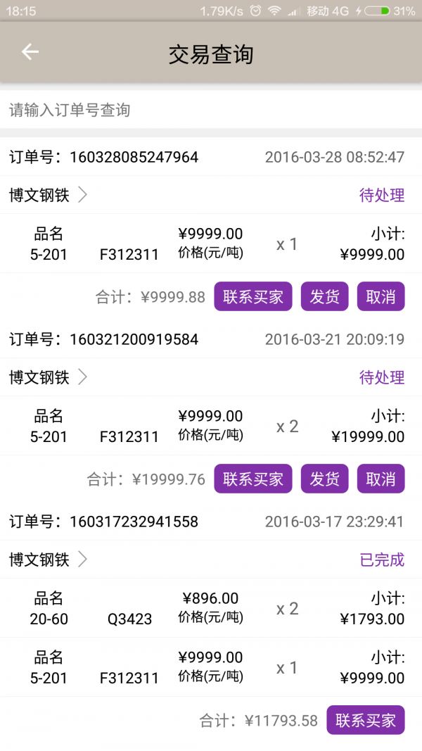Open 博文钢铁 chevron in order 160321200919584

click(82, 377)
